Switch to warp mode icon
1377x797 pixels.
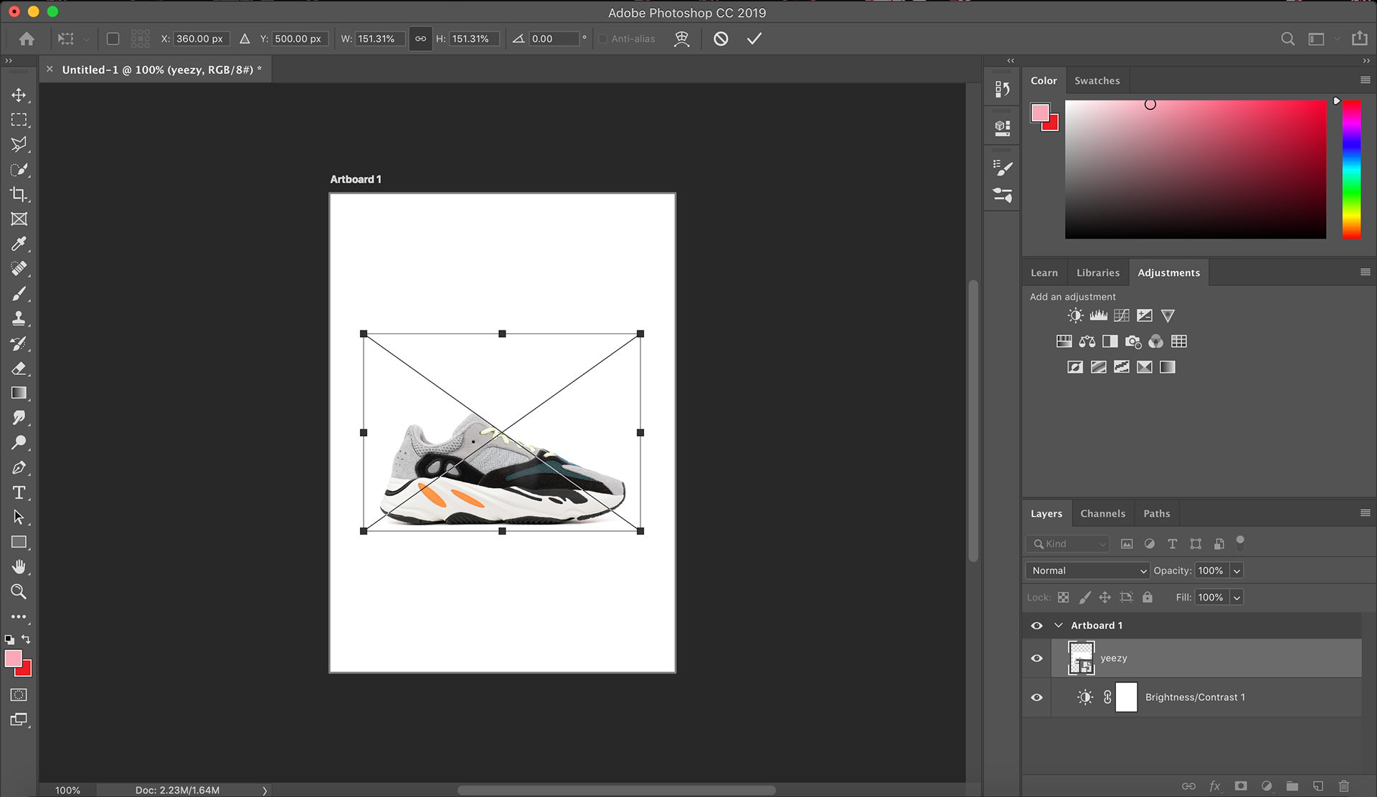681,39
